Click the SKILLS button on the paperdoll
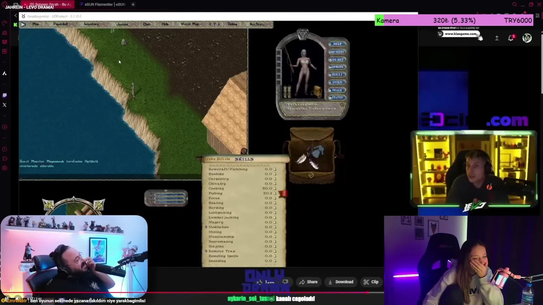The height and width of the screenshot is (305, 543). coord(337,75)
